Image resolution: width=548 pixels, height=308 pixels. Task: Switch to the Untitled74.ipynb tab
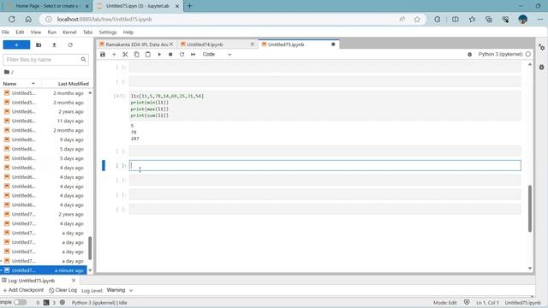click(205, 44)
